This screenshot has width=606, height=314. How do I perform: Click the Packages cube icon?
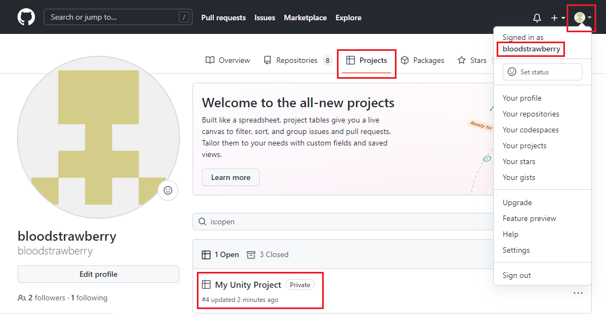[405, 60]
